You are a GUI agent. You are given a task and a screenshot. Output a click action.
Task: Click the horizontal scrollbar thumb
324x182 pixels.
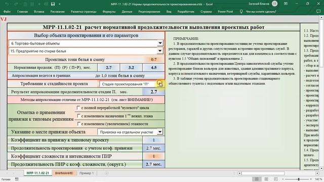[263, 173]
